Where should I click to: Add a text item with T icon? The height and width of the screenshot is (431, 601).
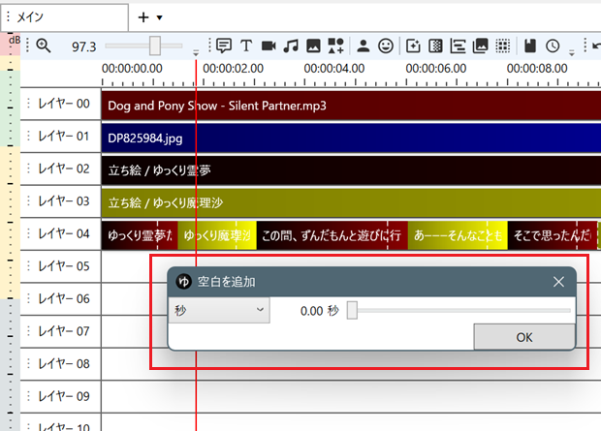246,46
